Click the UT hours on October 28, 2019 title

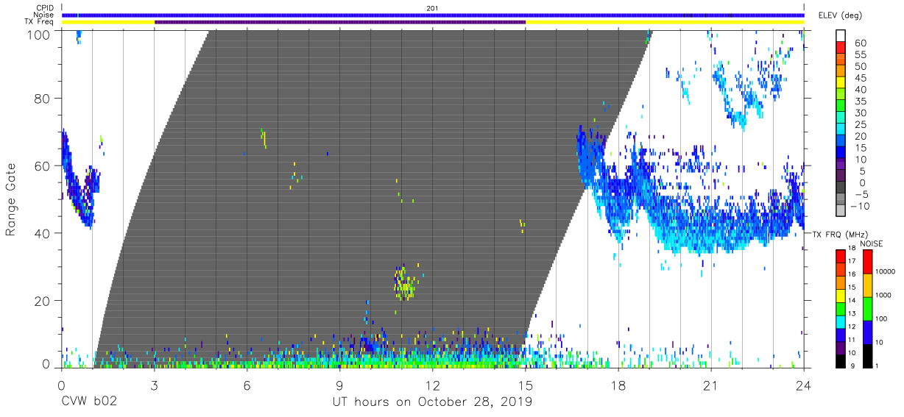pyautogui.click(x=432, y=402)
